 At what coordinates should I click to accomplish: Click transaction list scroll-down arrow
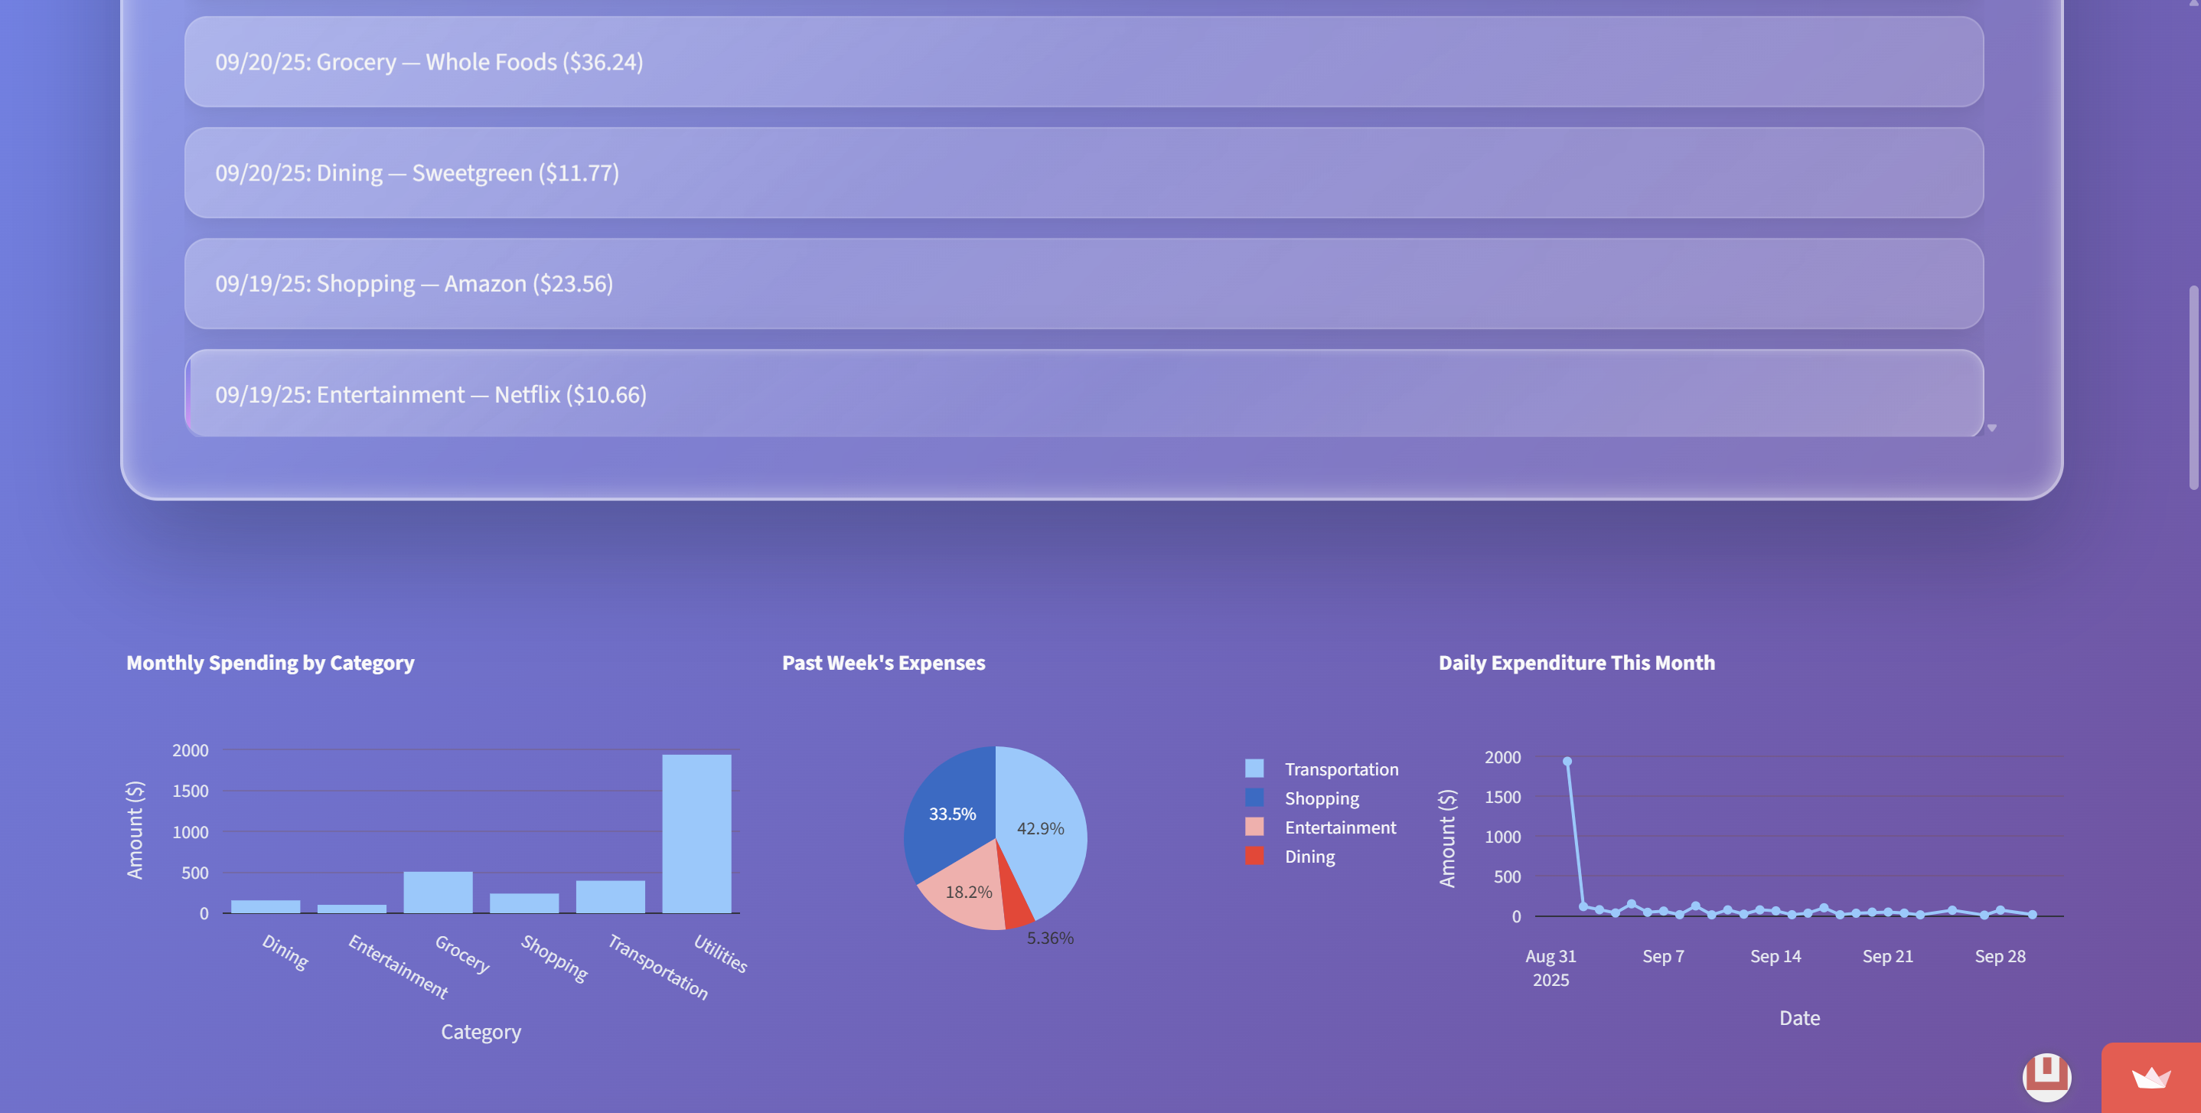pyautogui.click(x=1991, y=428)
